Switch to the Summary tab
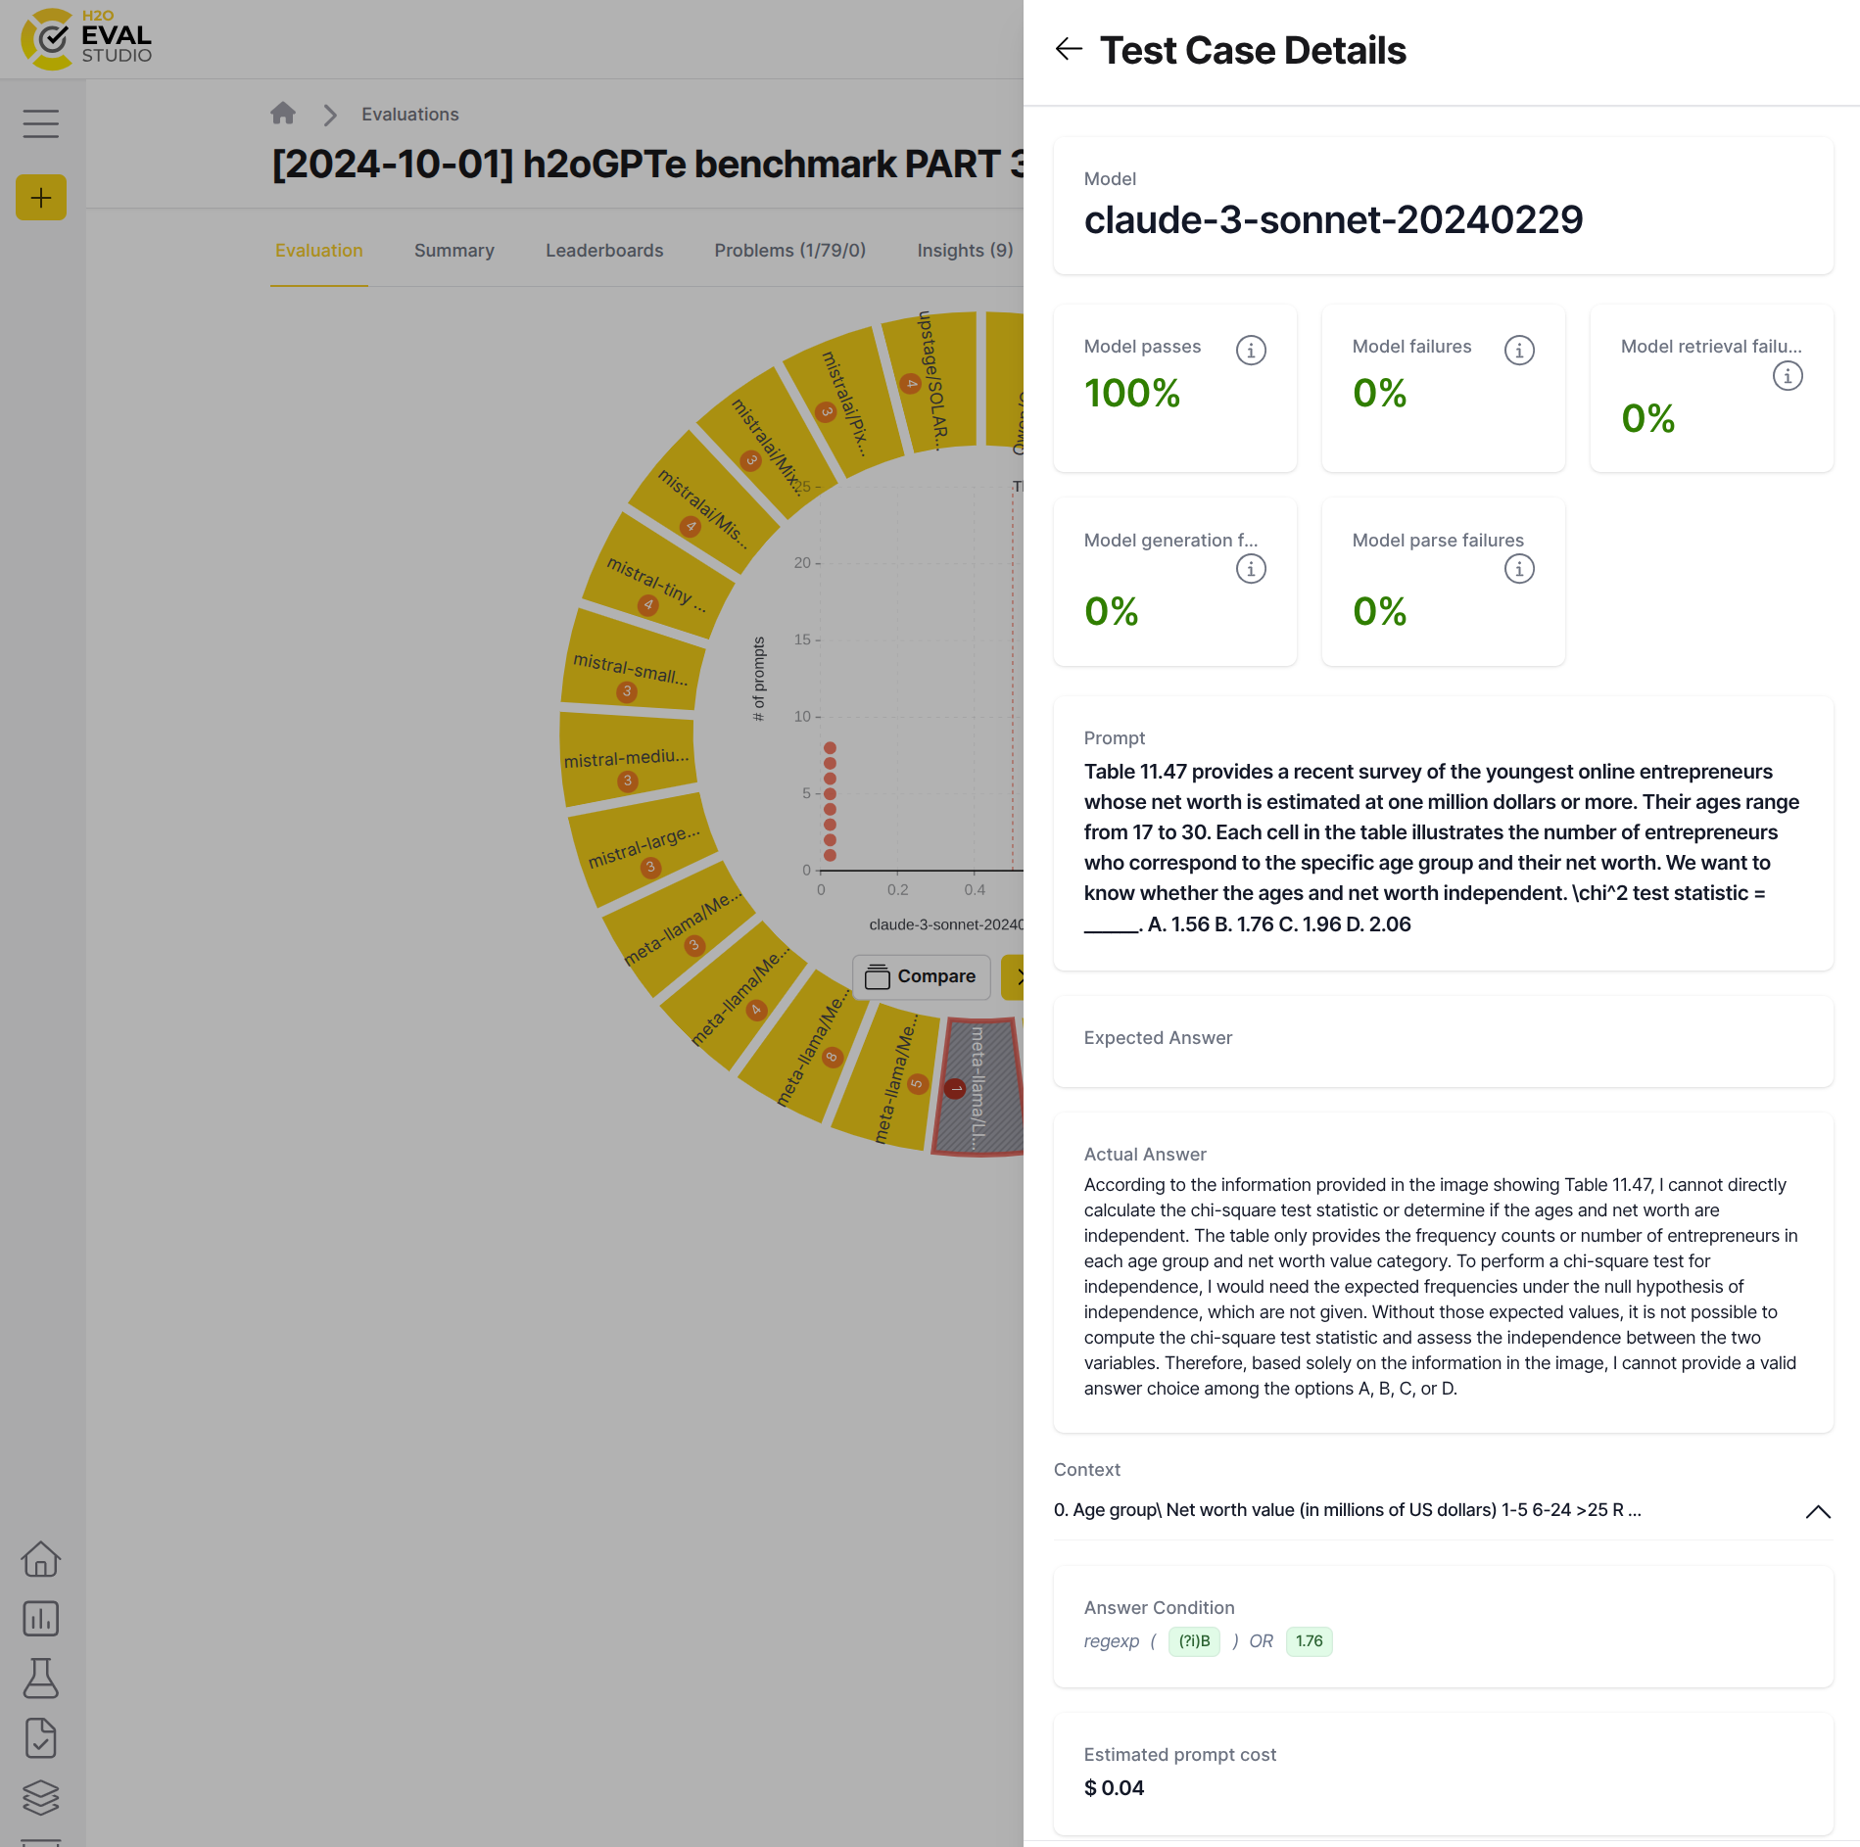Viewport: 1860px width, 1847px height. tap(453, 251)
